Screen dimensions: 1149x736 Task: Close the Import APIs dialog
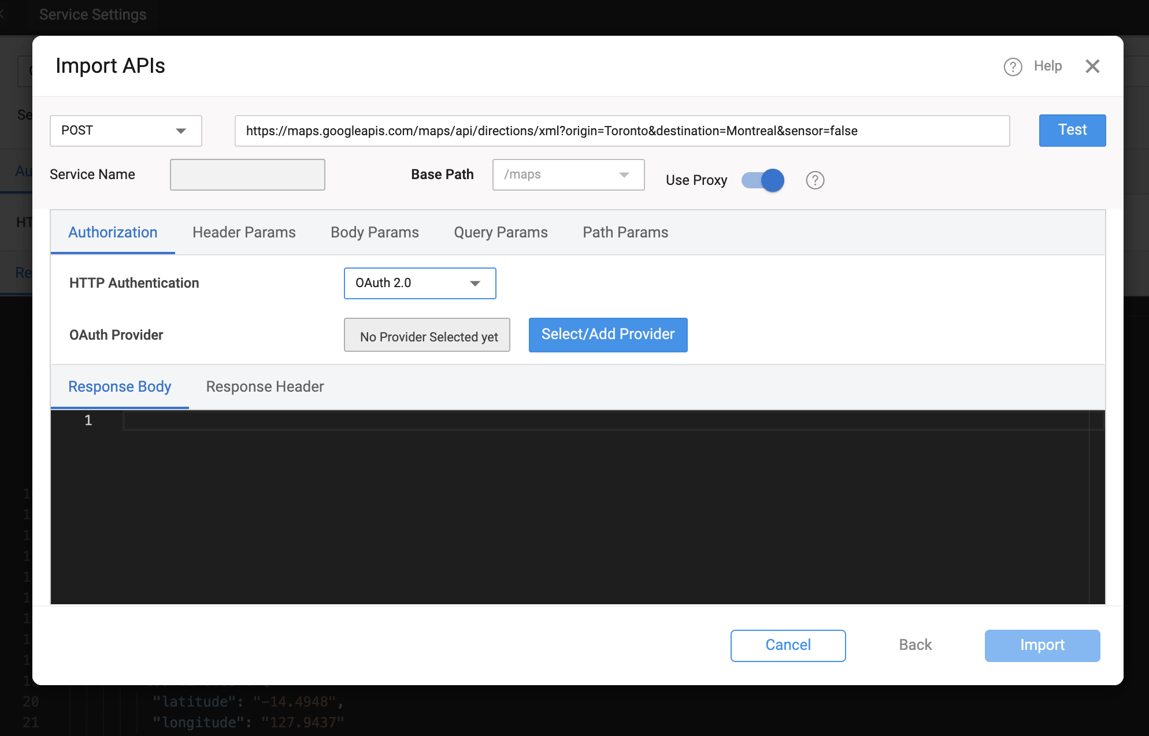click(x=1092, y=66)
